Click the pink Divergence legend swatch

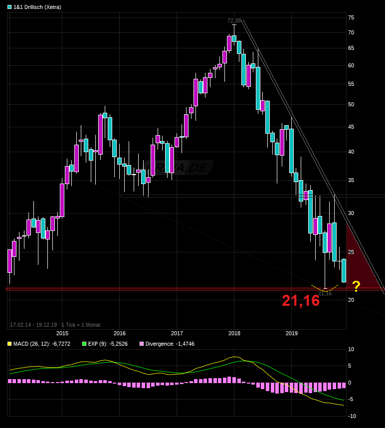[x=142, y=344]
